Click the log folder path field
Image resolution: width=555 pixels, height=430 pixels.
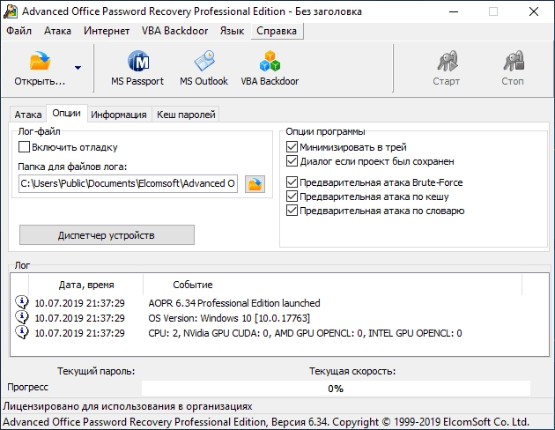[128, 183]
